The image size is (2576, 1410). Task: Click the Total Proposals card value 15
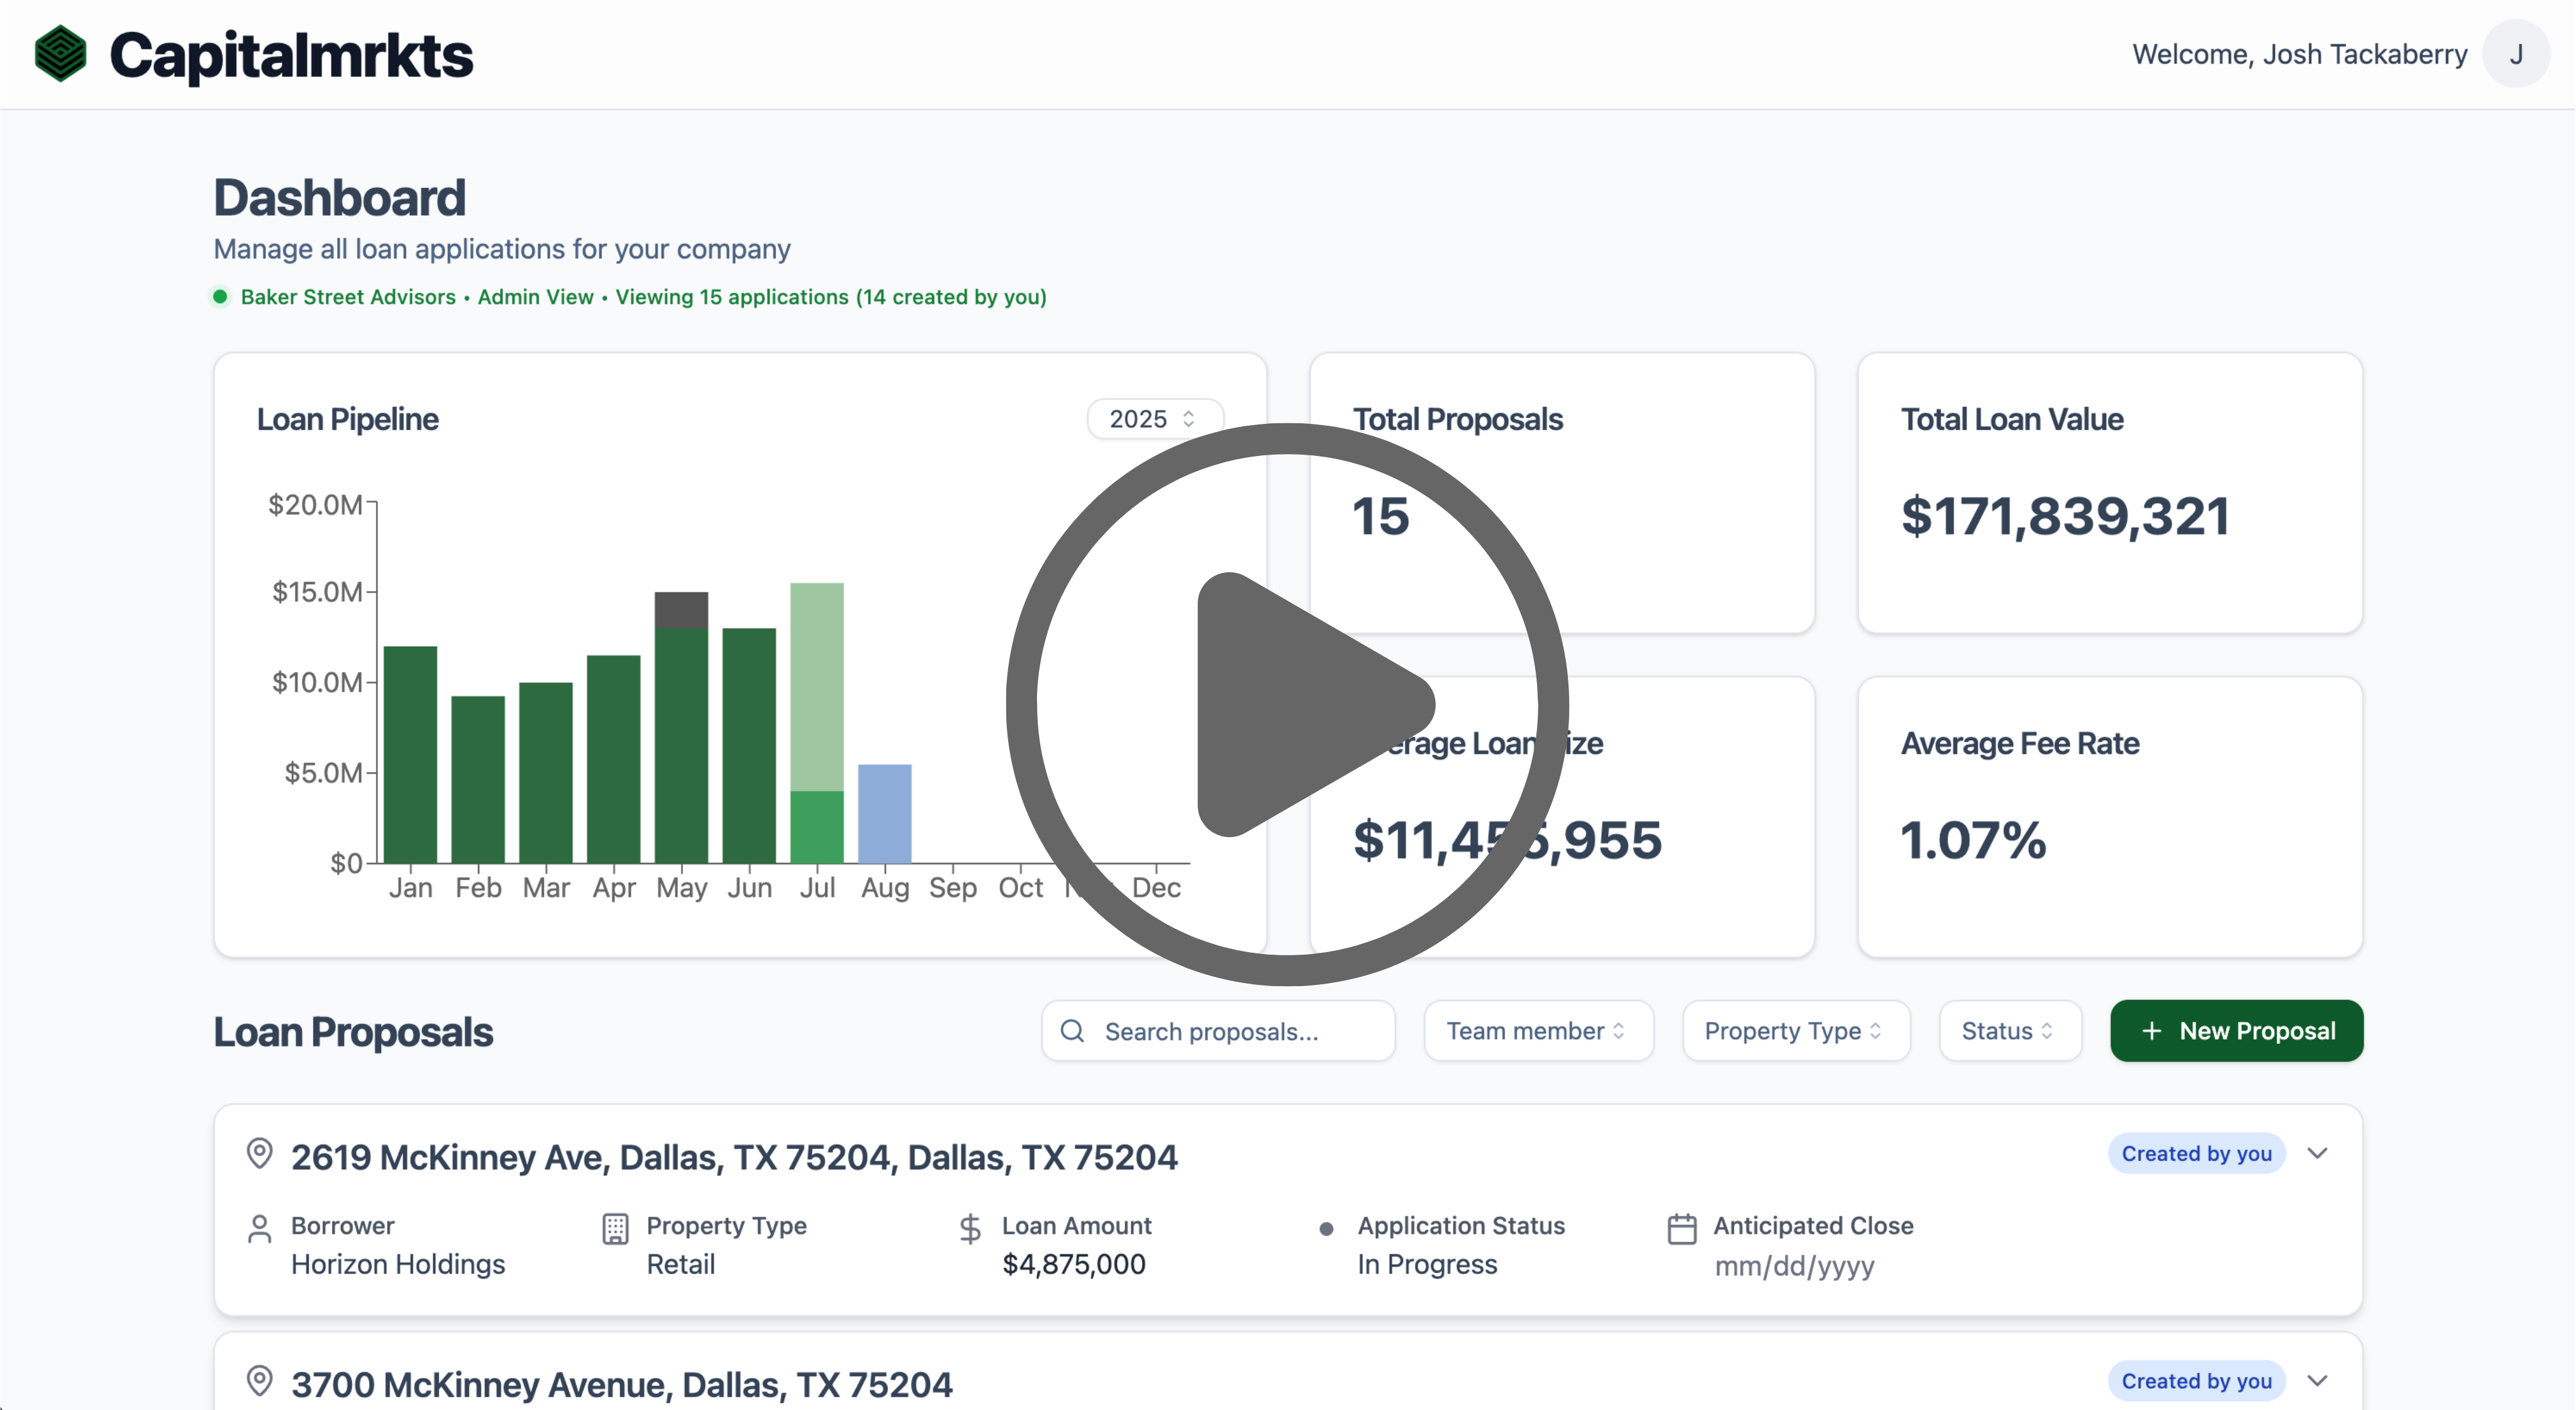pyautogui.click(x=1381, y=517)
